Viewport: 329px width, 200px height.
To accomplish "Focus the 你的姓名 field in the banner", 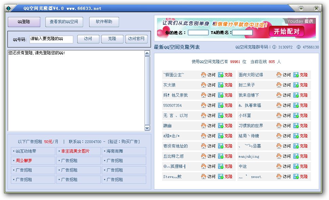I will tap(198, 33).
